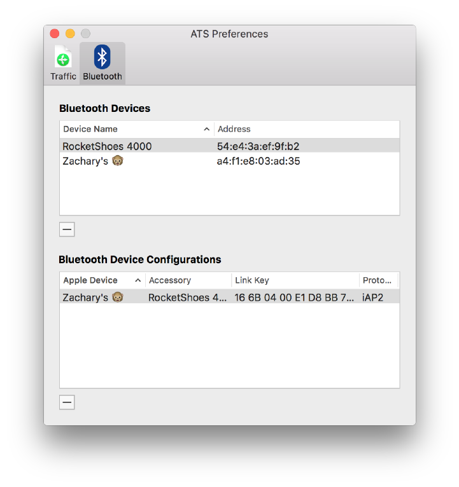Click the RocketShoes accessory cell in configurations

tap(188, 298)
